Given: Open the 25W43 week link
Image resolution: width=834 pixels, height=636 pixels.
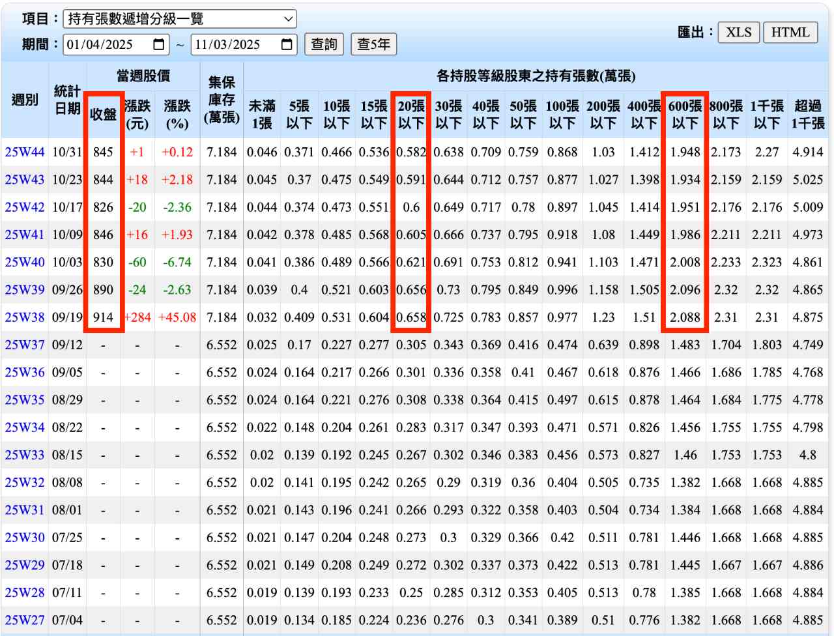Looking at the screenshot, I should [25, 179].
